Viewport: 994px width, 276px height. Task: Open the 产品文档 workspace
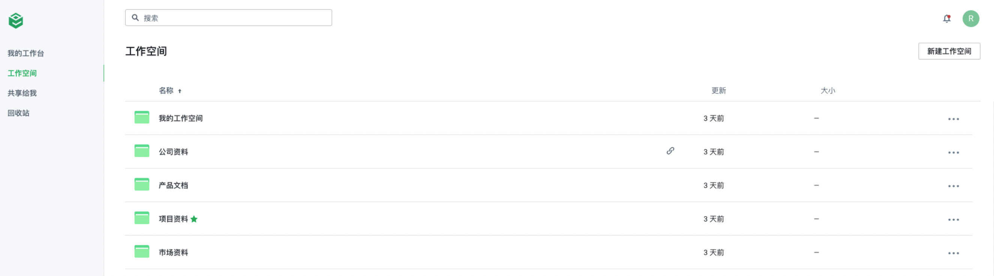point(173,185)
